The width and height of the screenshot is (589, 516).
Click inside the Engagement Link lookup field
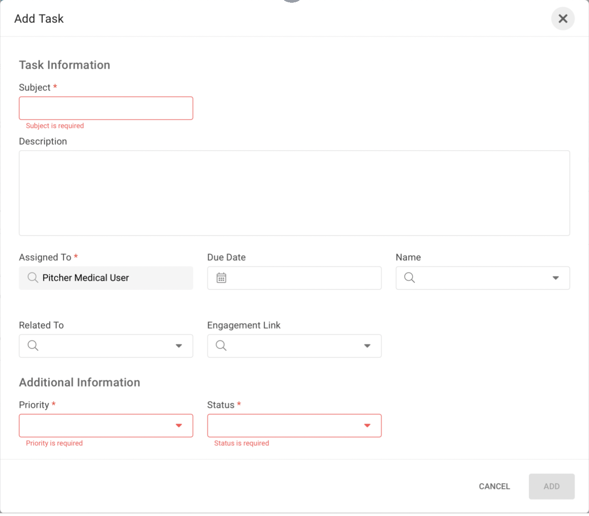tap(292, 346)
